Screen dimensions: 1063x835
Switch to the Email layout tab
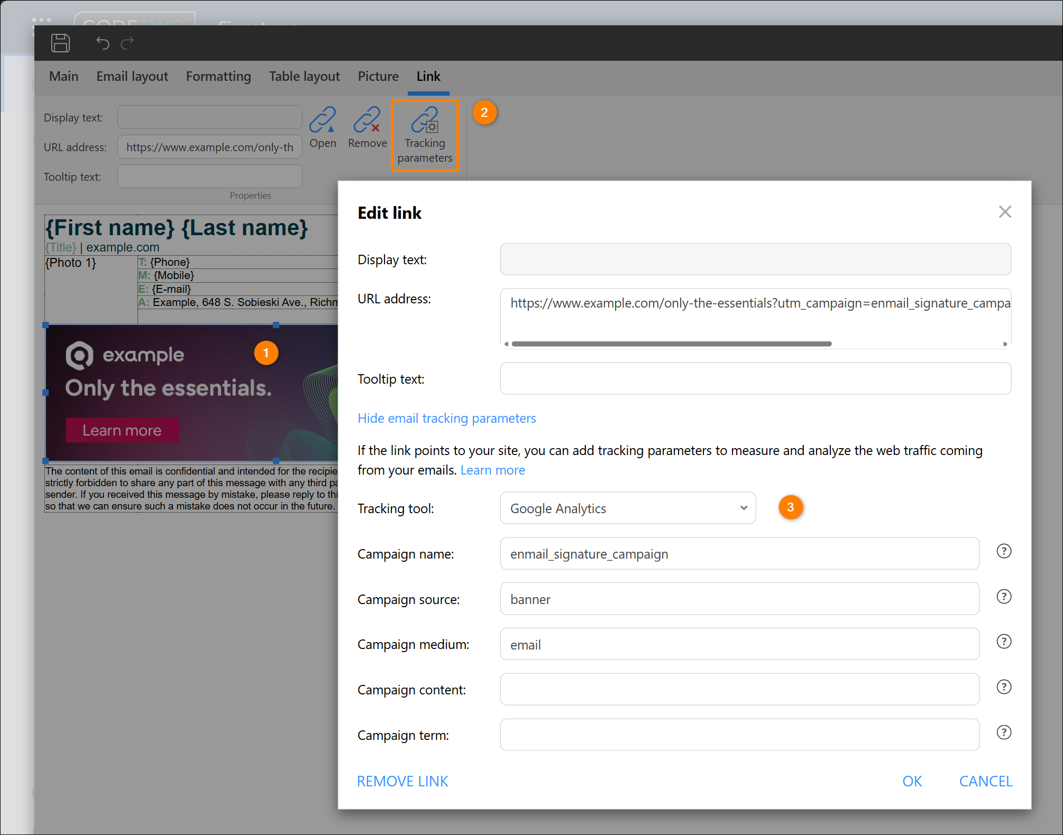point(132,77)
